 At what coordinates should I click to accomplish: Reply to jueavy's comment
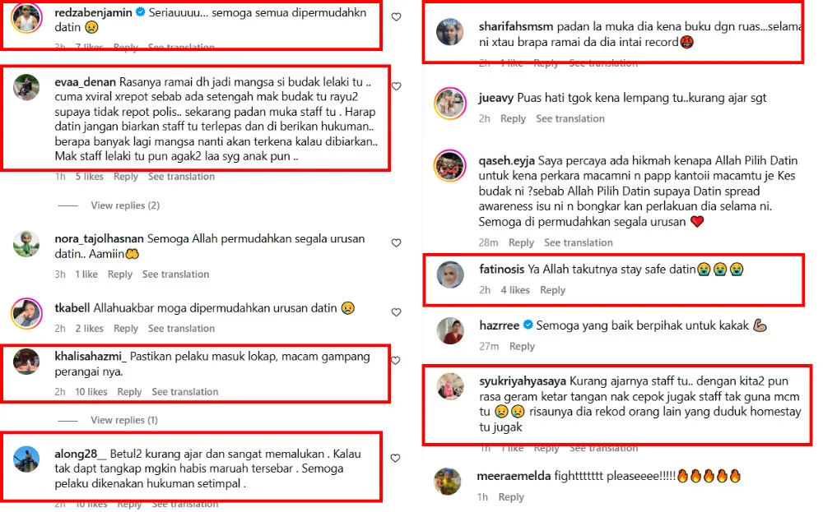point(513,118)
